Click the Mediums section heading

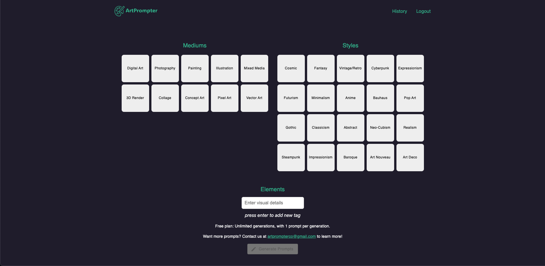pos(195,45)
